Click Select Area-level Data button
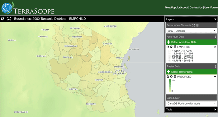Viewport: 218px width, 117px height. (x=191, y=42)
